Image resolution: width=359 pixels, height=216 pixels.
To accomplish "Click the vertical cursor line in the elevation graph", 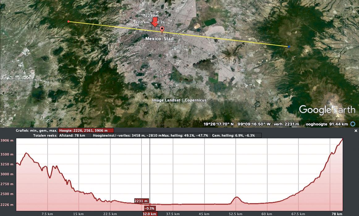I will click(150, 174).
